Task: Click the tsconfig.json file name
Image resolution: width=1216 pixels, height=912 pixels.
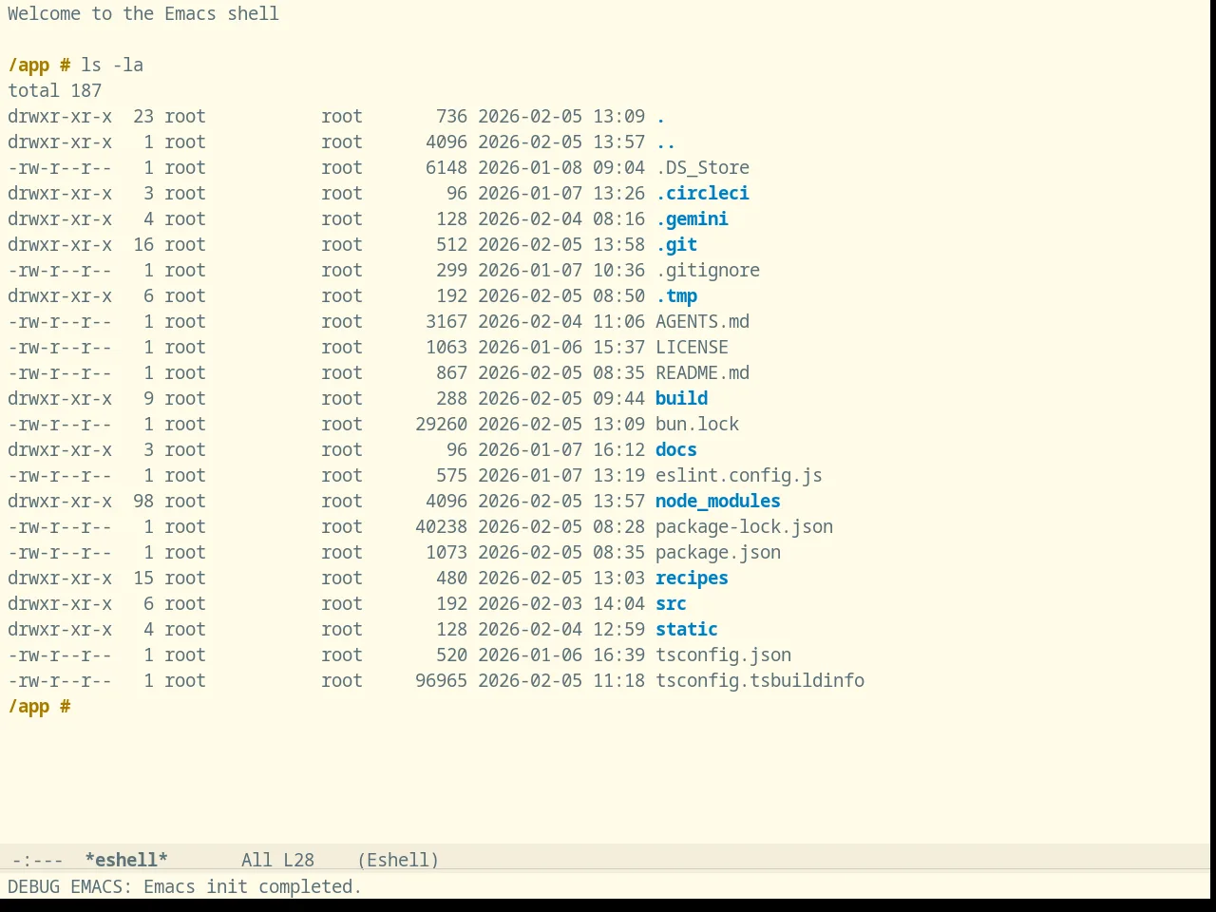Action: click(723, 655)
